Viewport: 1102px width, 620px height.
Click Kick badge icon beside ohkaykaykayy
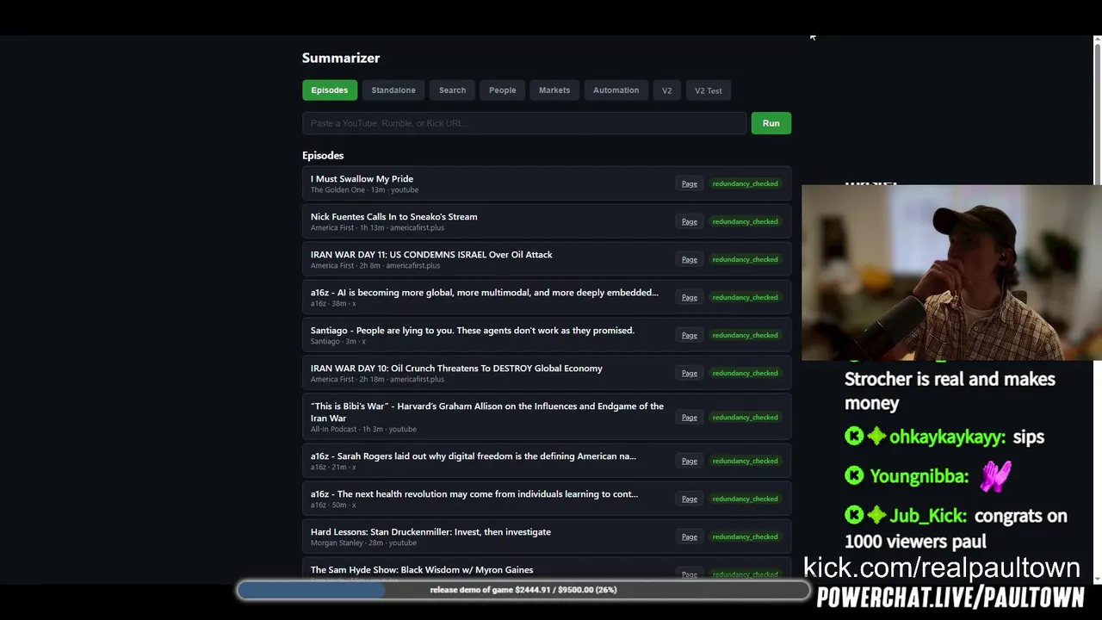coord(854,437)
